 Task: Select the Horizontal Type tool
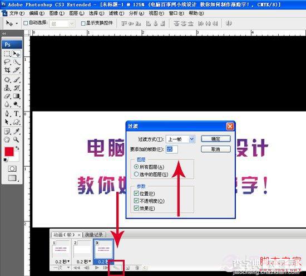[16, 114]
